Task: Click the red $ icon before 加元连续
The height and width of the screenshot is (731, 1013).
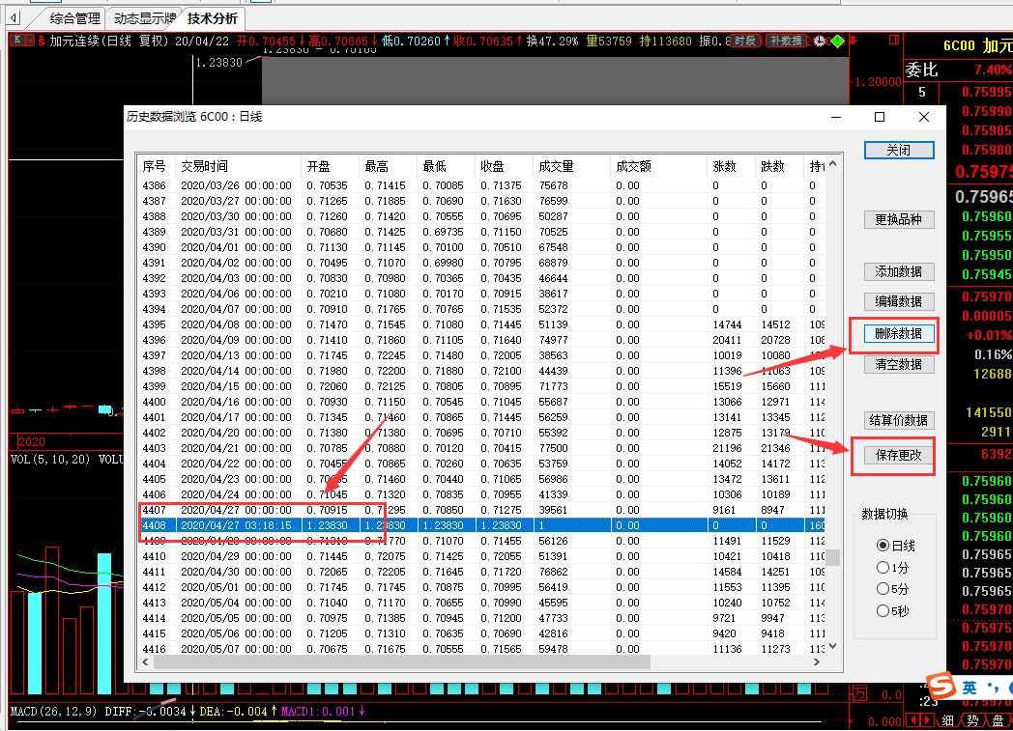Action: pos(42,41)
